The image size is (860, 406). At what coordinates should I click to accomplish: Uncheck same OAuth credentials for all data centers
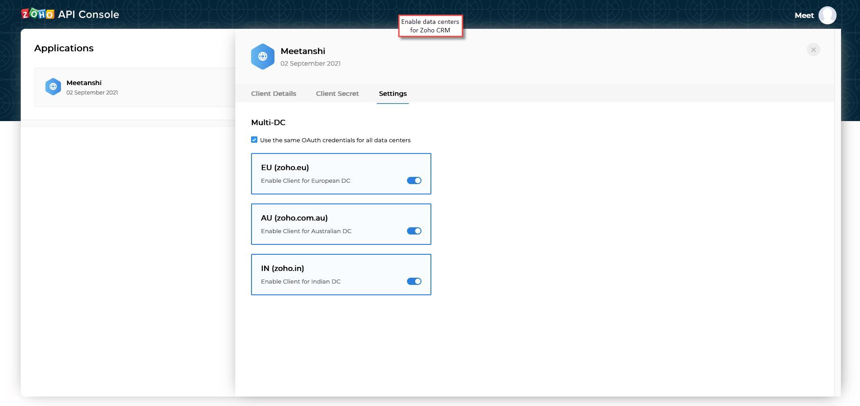coord(254,140)
